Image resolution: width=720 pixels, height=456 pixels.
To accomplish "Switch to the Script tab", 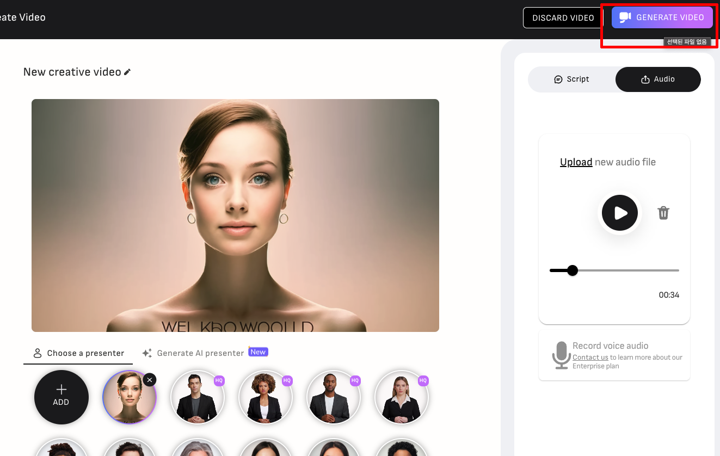I will click(x=571, y=79).
